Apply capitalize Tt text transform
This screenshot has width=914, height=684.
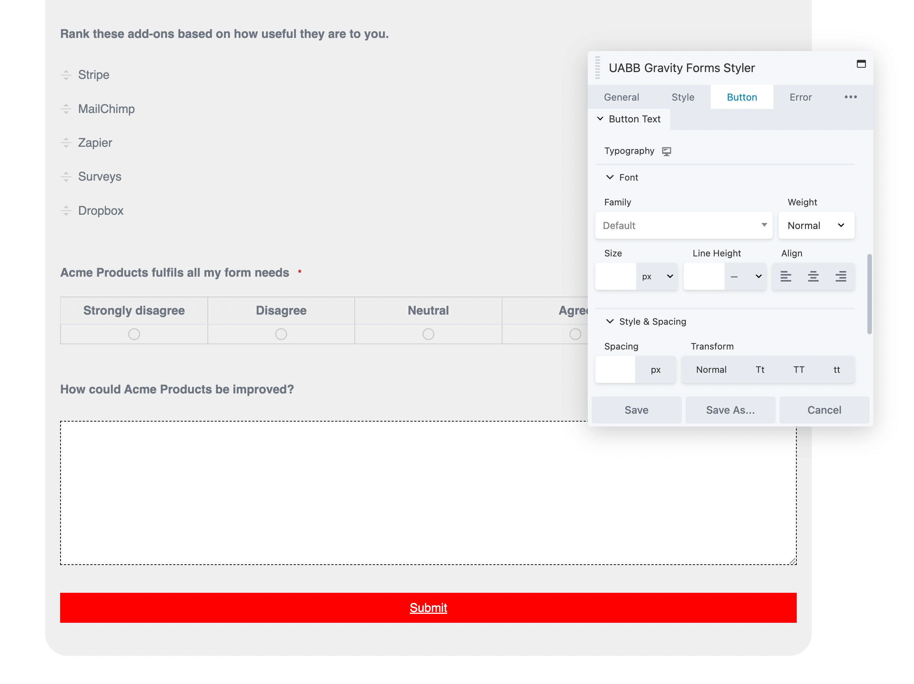pos(760,369)
